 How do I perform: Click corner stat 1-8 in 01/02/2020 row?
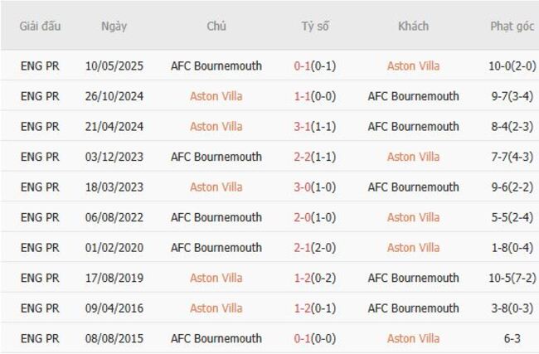(499, 247)
